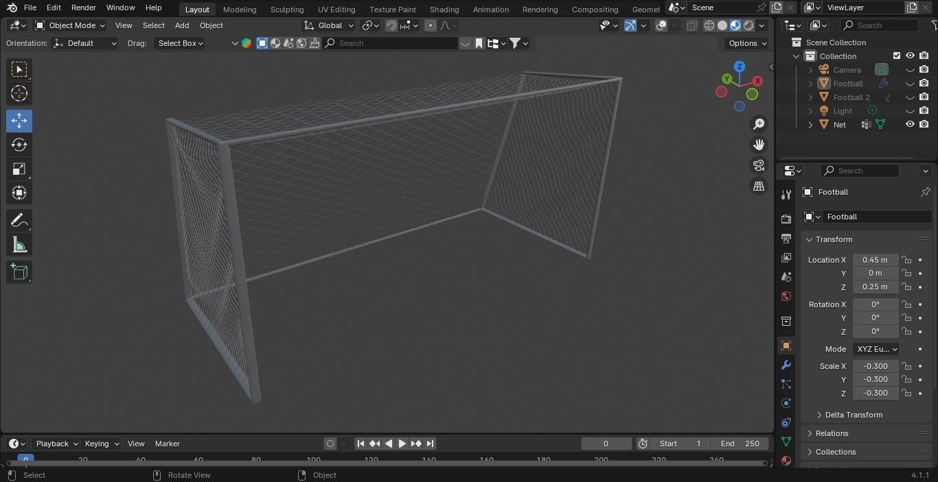Open the Playback popover in timeline
This screenshot has width=938, height=482.
56,444
